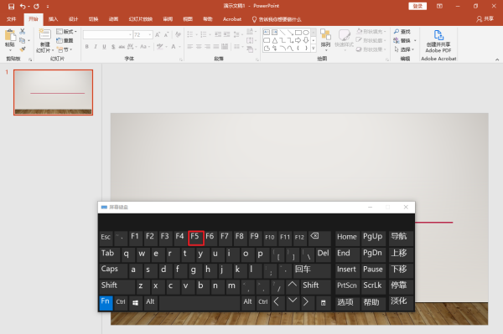Select the text box shape in gallery

267,33
